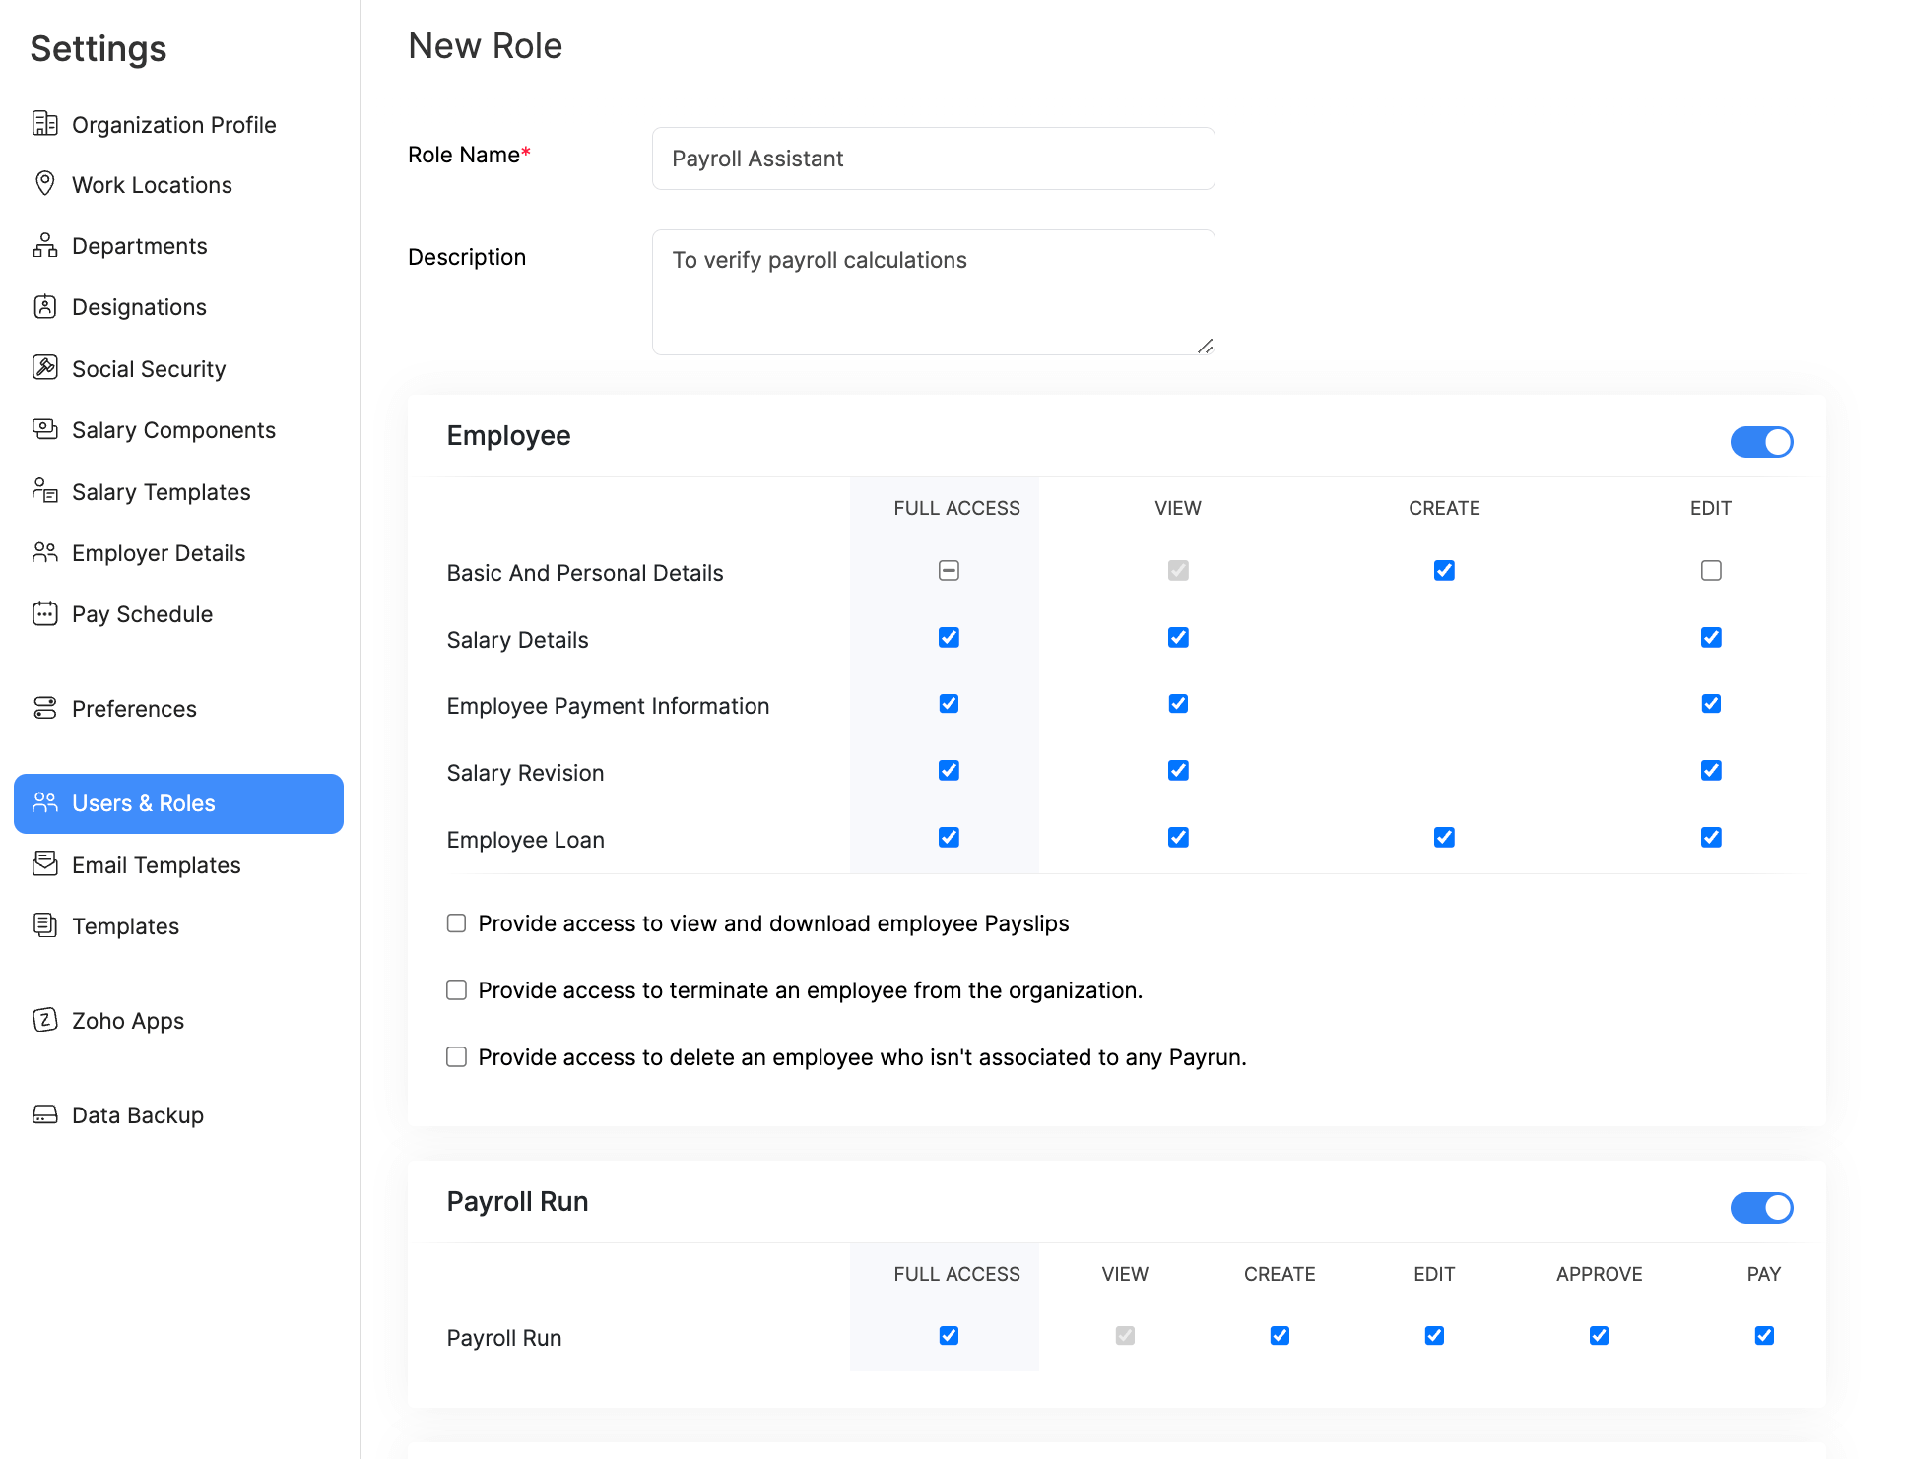Open the Organization Profile settings icon
Image resolution: width=1905 pixels, height=1459 pixels.
pyautogui.click(x=45, y=124)
